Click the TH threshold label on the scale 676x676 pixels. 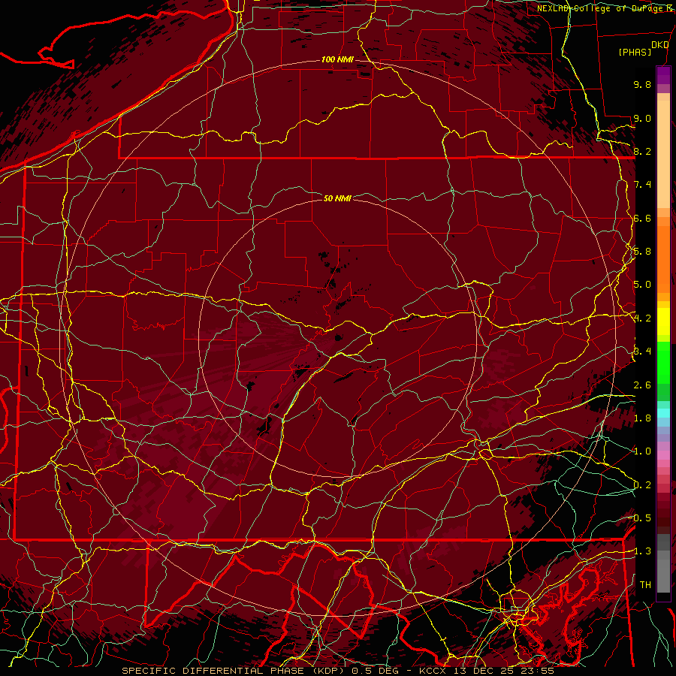pos(645,585)
